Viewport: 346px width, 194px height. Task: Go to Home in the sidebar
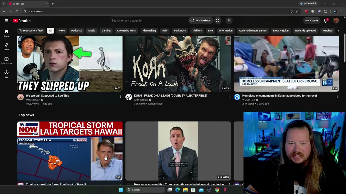click(x=6, y=33)
